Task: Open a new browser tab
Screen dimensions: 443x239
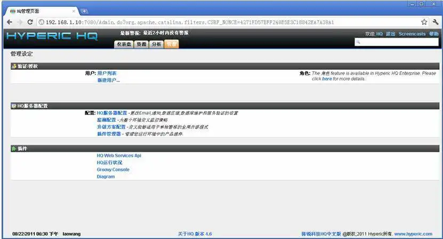Action: [x=84, y=11]
